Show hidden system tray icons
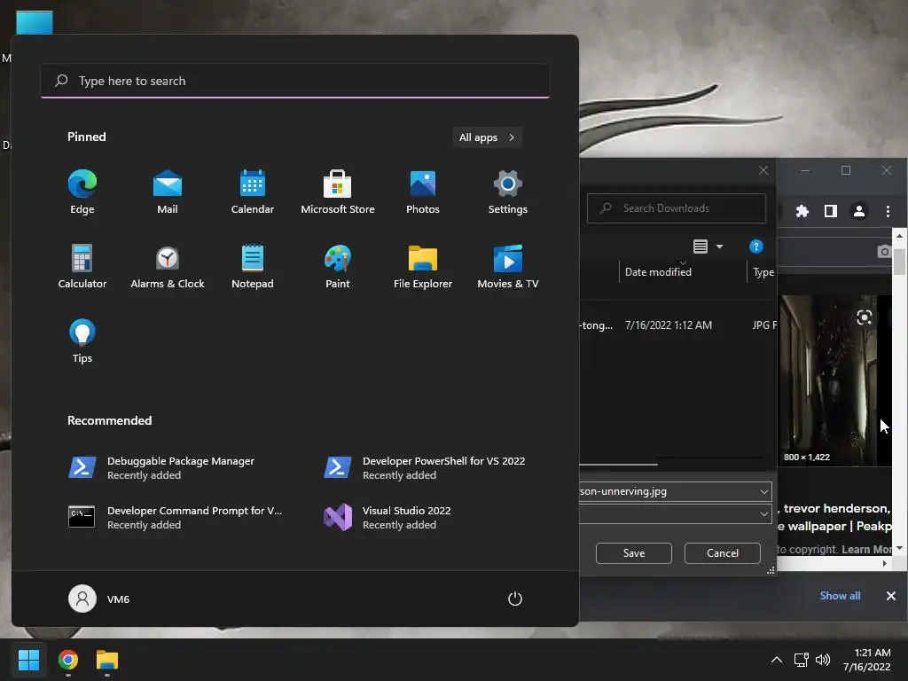This screenshot has width=908, height=681. tap(777, 660)
